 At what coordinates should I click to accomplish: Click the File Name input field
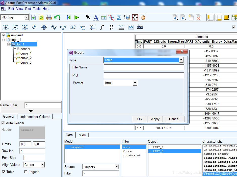click(144, 67)
